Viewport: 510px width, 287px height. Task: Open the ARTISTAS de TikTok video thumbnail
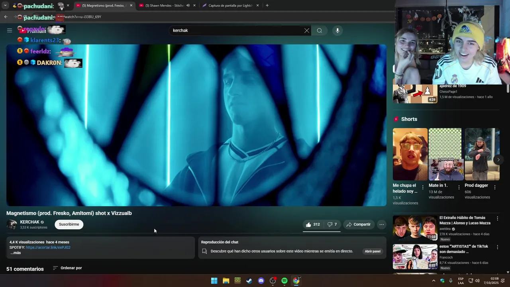point(415,257)
